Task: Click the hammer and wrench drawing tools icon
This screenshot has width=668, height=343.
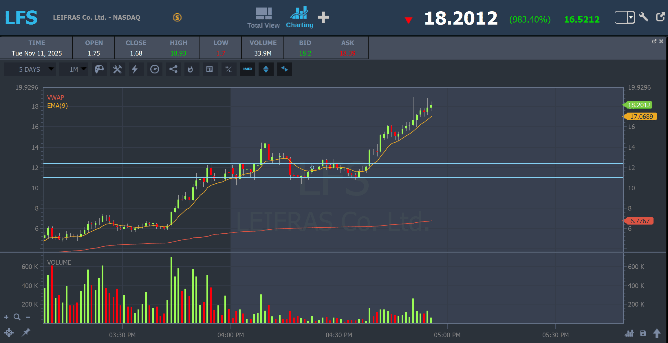Action: [117, 69]
